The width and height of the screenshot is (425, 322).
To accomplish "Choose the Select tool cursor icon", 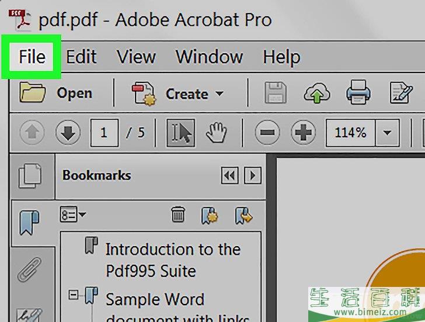I will pyautogui.click(x=180, y=133).
